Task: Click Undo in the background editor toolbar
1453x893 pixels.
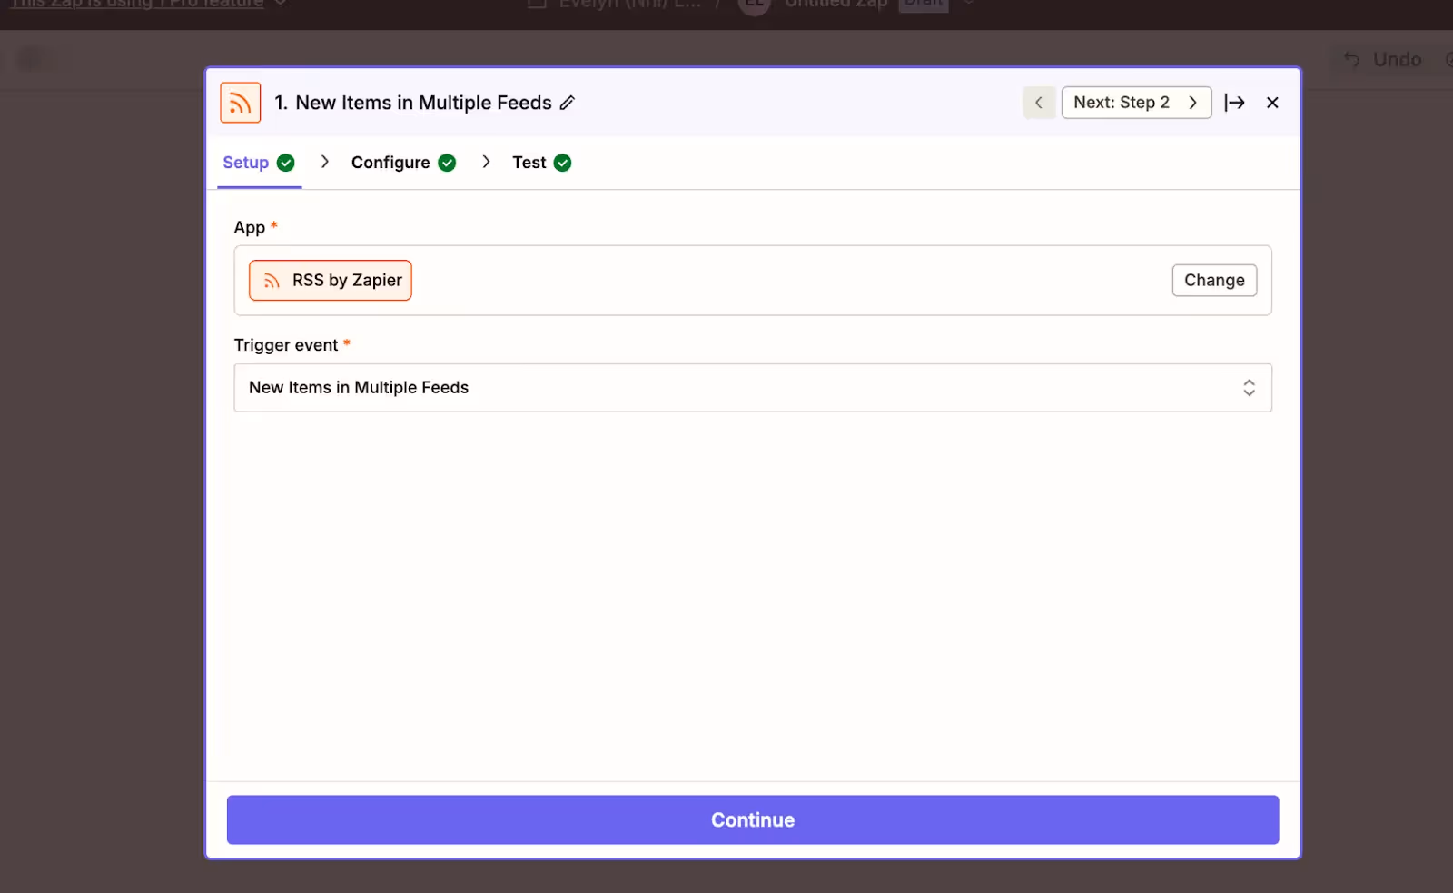Action: [1383, 60]
